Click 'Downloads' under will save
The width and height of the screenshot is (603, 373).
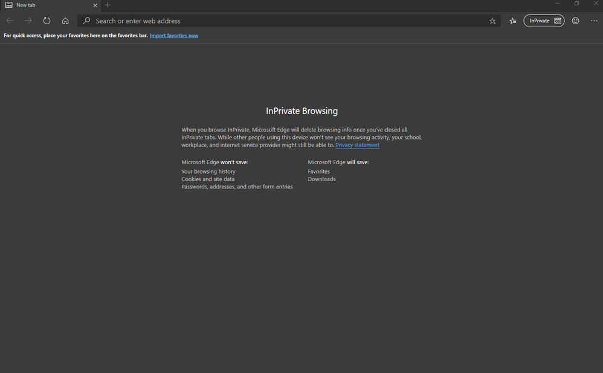click(x=321, y=179)
